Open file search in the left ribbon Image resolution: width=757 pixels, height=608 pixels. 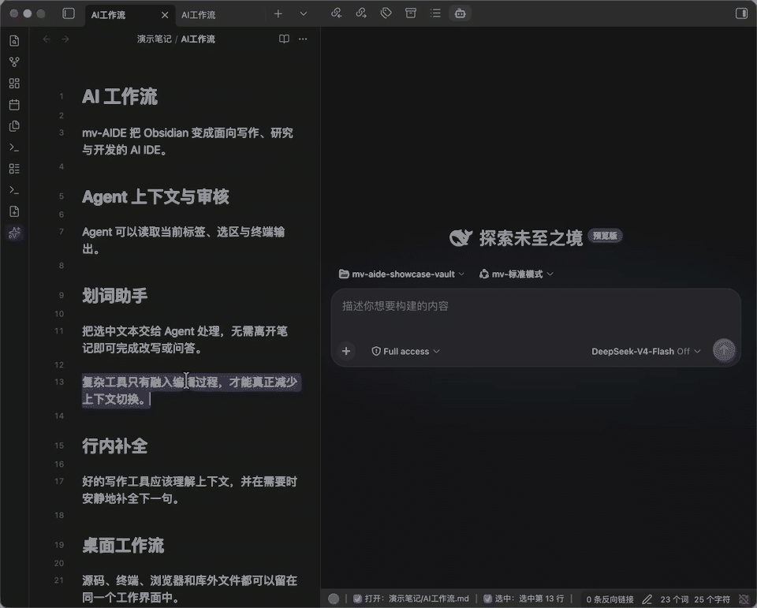(x=14, y=41)
